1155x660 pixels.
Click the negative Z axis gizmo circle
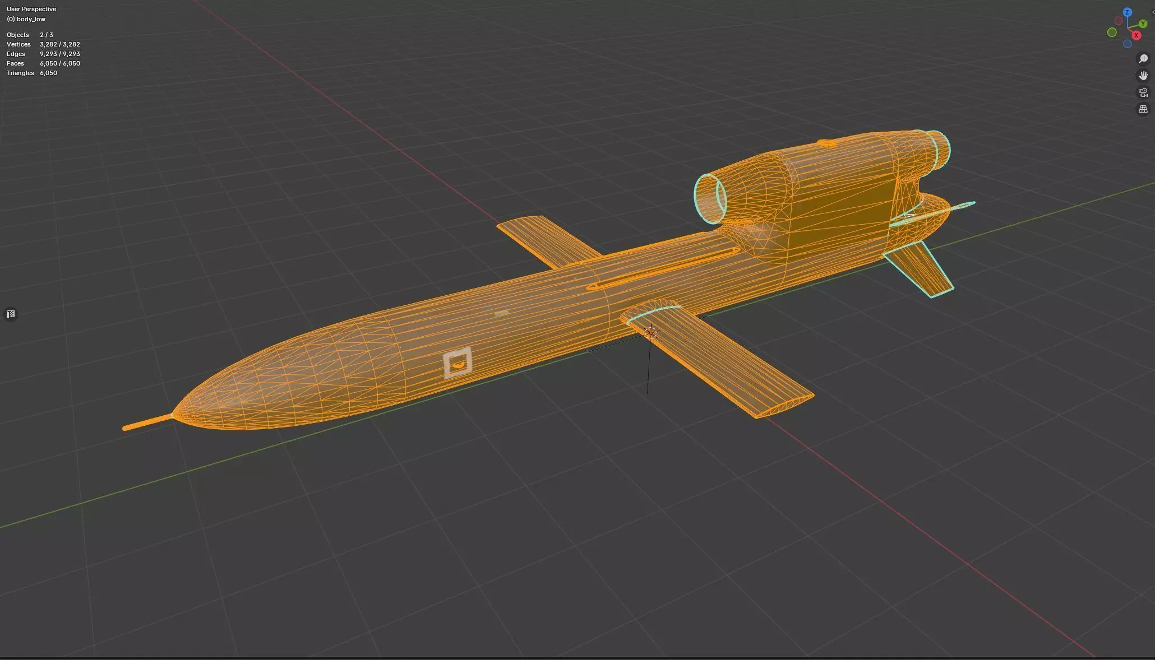[1127, 44]
